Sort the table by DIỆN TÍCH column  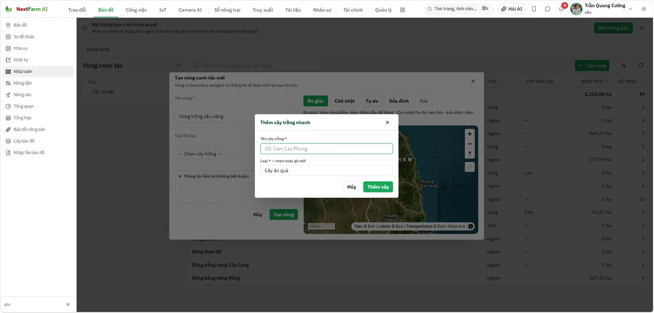point(595,82)
